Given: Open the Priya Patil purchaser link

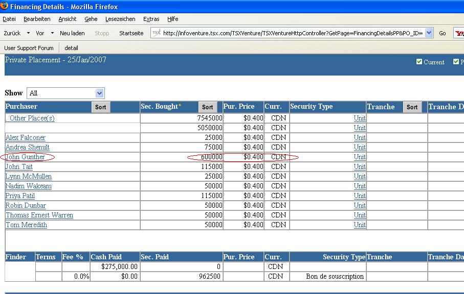Looking at the screenshot, I should 20,195.
